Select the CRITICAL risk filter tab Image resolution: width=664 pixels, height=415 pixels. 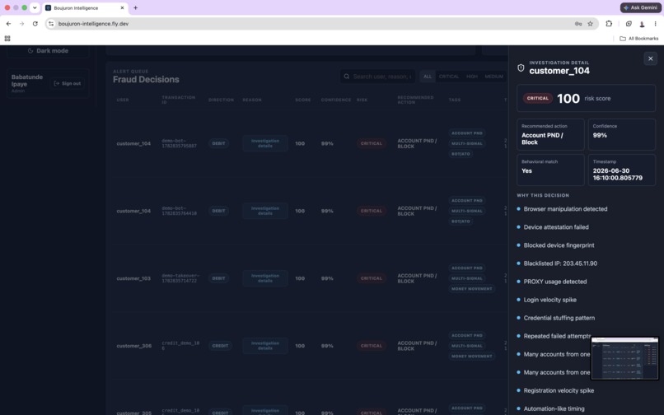pyautogui.click(x=448, y=77)
